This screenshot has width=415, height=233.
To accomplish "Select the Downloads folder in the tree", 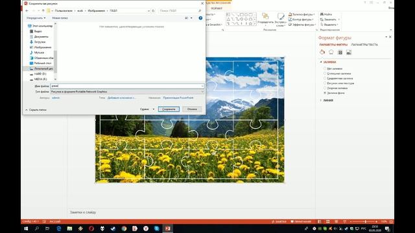I will (38, 41).
